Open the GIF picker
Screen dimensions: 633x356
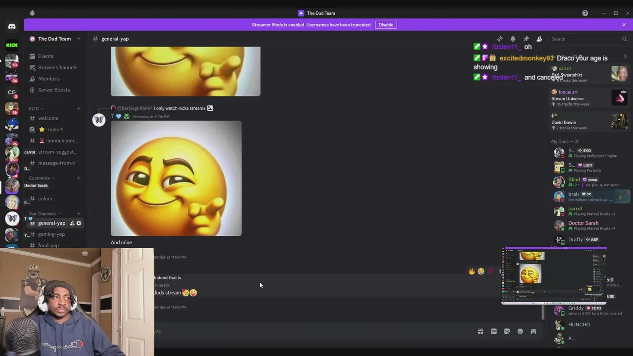tap(494, 331)
